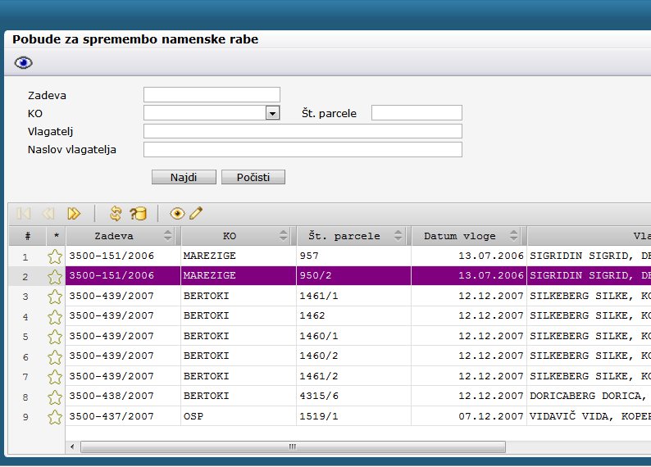
Task: Click date 07.12.2007 cell
Action: (x=469, y=416)
